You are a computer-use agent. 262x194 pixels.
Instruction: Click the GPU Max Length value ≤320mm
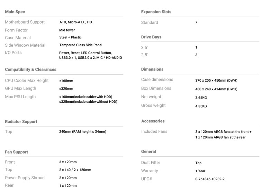pos(66,89)
